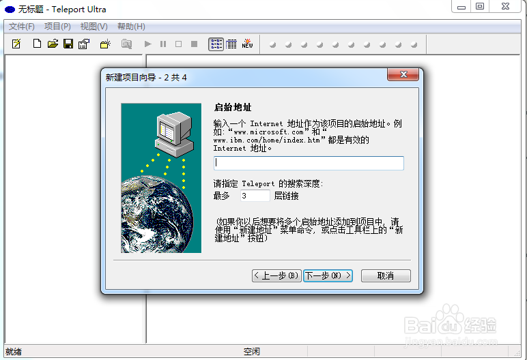
Task: Switch to table details view icon
Action: coord(231,44)
